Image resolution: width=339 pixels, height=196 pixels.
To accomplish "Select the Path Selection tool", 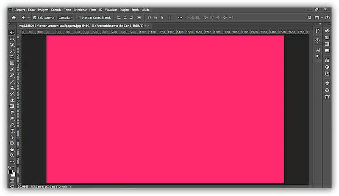I will [x=12, y=137].
